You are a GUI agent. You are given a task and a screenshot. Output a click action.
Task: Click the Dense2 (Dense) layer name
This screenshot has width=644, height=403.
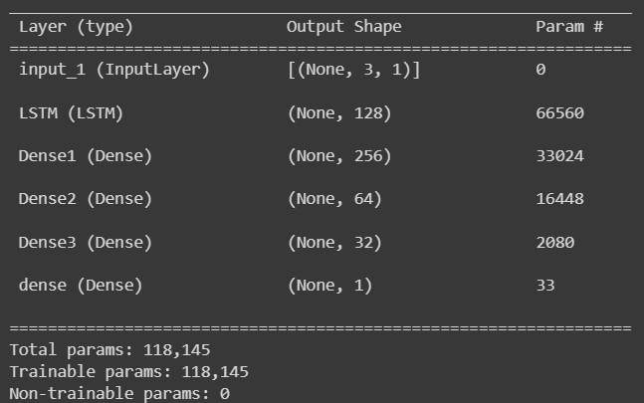[86, 199]
